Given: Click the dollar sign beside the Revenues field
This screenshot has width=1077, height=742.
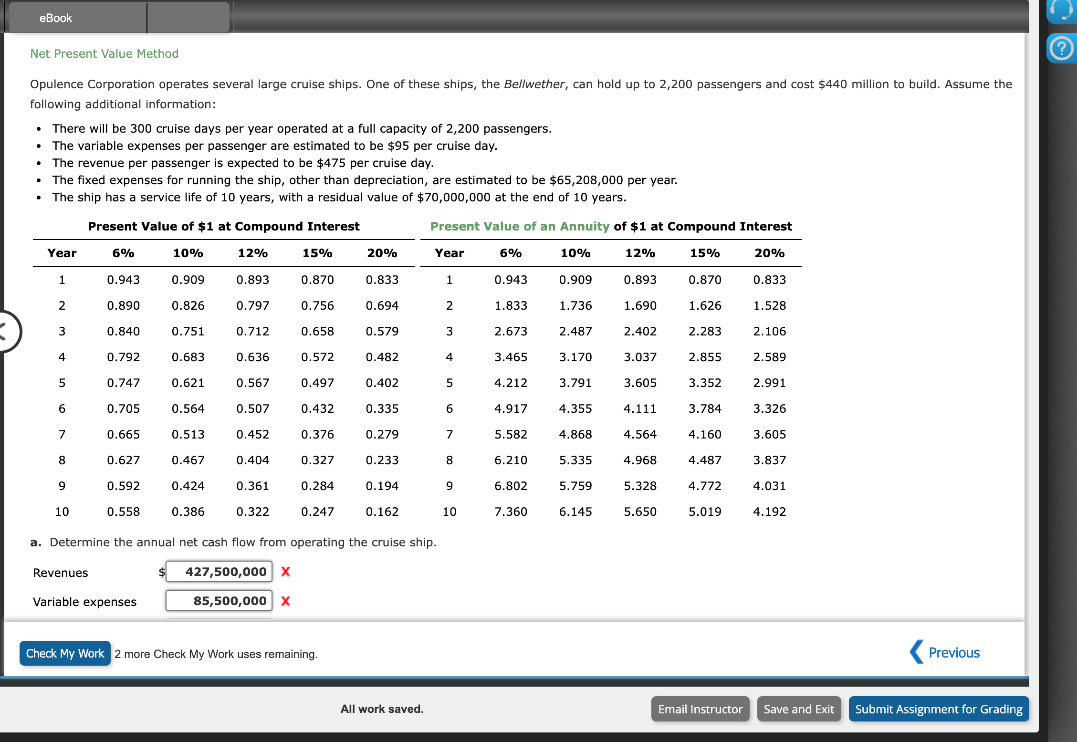Looking at the screenshot, I should pyautogui.click(x=161, y=572).
